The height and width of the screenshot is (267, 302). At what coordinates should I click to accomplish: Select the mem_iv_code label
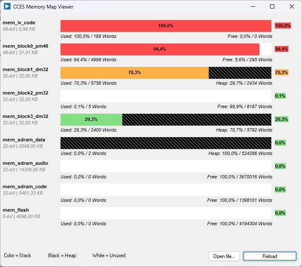click(19, 23)
